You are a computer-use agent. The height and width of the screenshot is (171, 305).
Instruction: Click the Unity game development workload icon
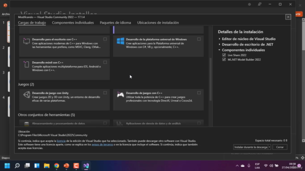coord(27,95)
